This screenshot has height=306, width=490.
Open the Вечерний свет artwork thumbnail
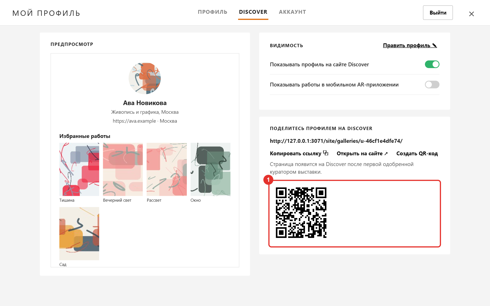[x=123, y=169]
